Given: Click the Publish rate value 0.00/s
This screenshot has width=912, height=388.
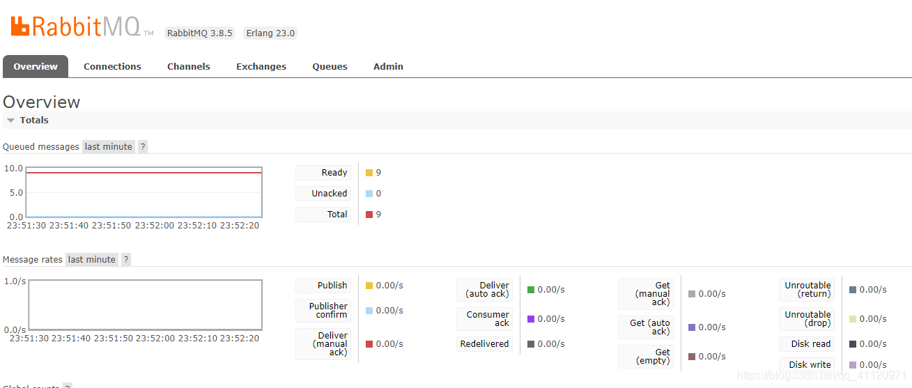Looking at the screenshot, I should click(x=389, y=286).
